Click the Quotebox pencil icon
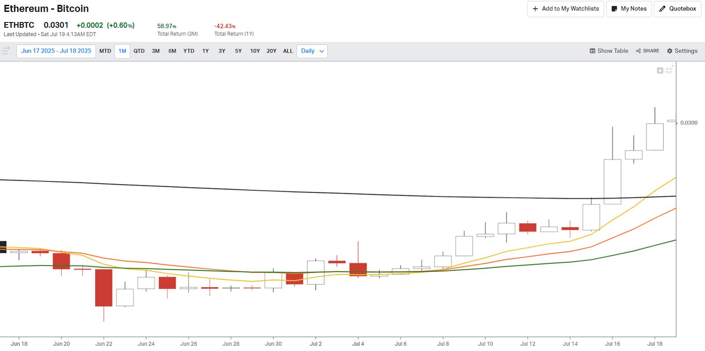The height and width of the screenshot is (351, 705). tap(662, 9)
